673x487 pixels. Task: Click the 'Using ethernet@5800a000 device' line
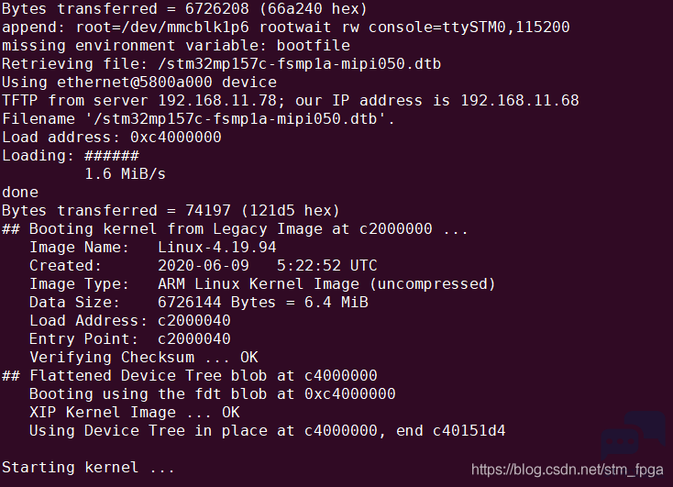(139, 83)
